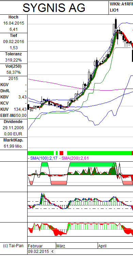The width and height of the screenshot is (133, 256).
Task: Click the April month on the time axis
Action: click(102, 246)
